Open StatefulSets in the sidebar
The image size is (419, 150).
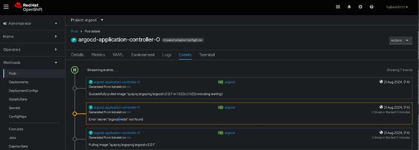coord(18,99)
